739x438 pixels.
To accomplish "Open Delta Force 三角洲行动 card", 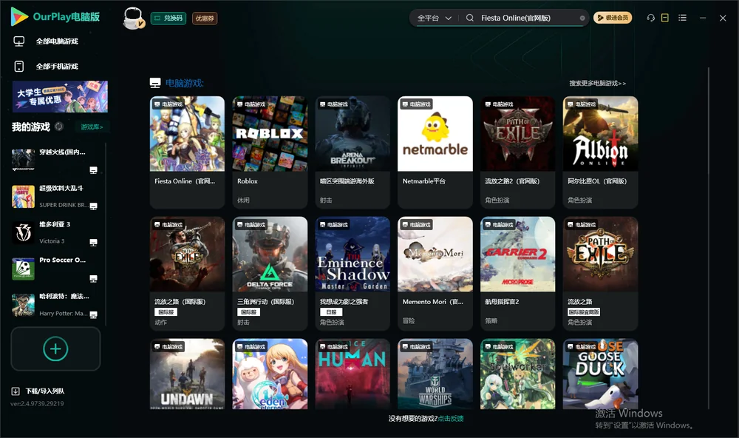I will (270, 273).
